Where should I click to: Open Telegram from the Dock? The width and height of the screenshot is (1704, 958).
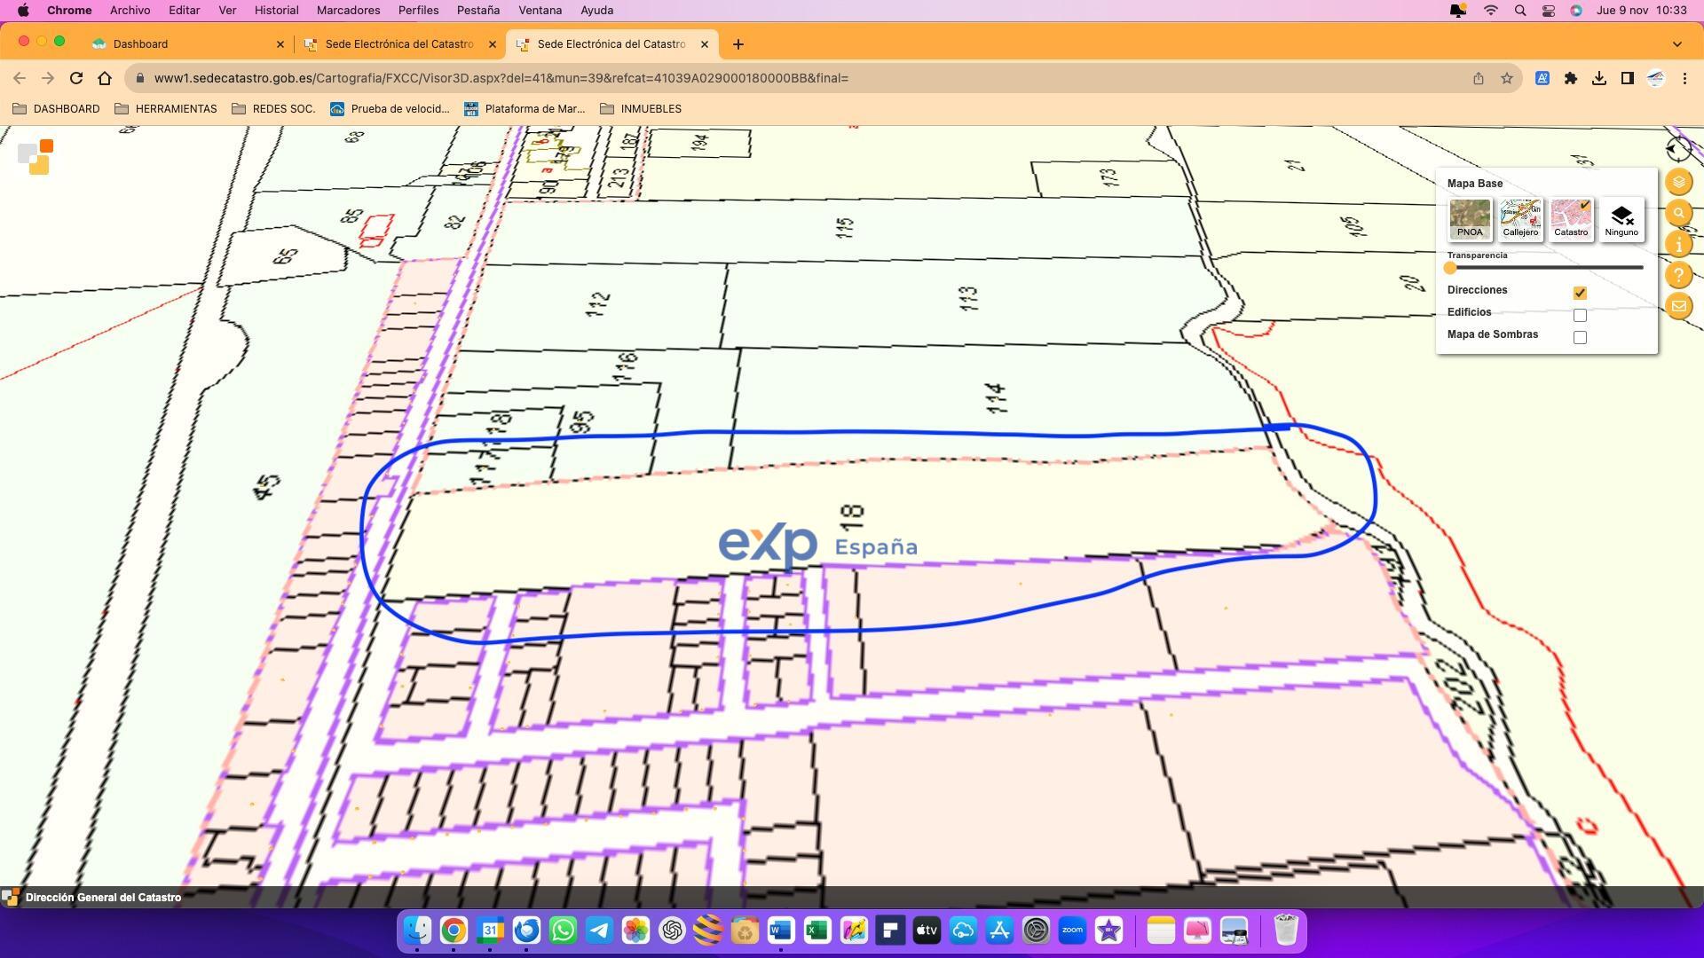tap(599, 931)
